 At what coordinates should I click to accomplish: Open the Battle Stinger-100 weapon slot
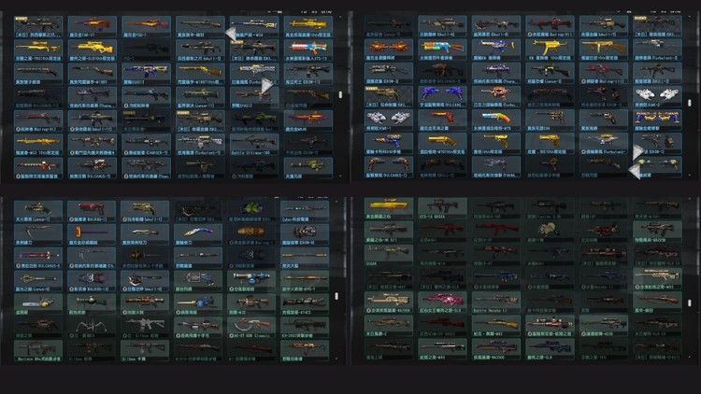[x=254, y=145]
